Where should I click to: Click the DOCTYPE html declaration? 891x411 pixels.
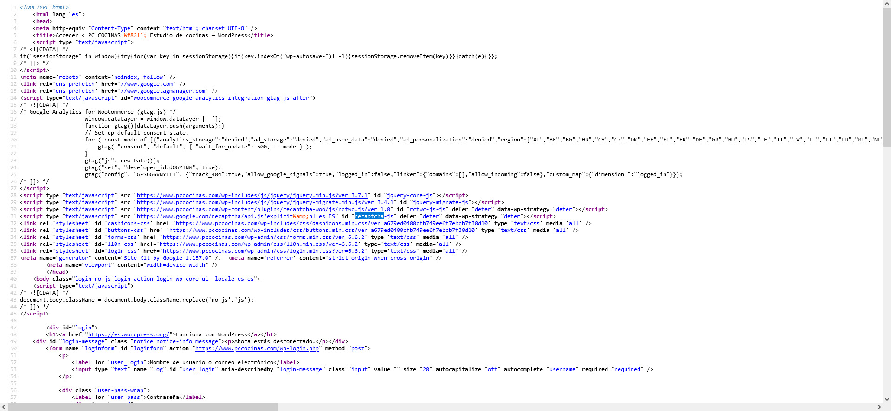click(44, 7)
